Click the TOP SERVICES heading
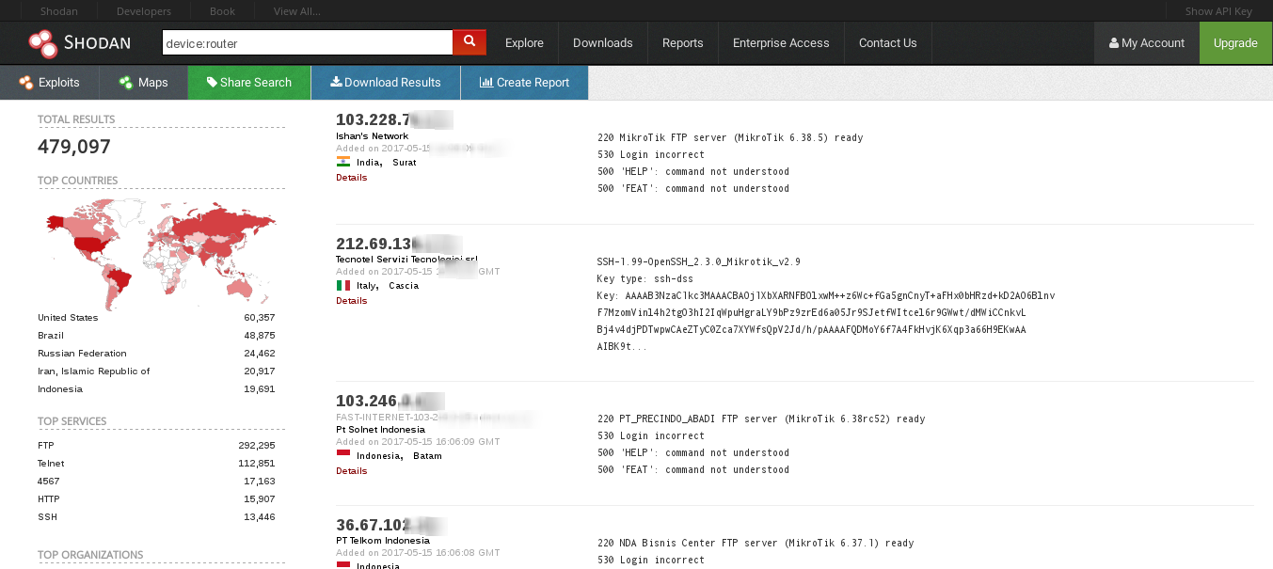Screen dimensions: 1273x569 pos(72,421)
